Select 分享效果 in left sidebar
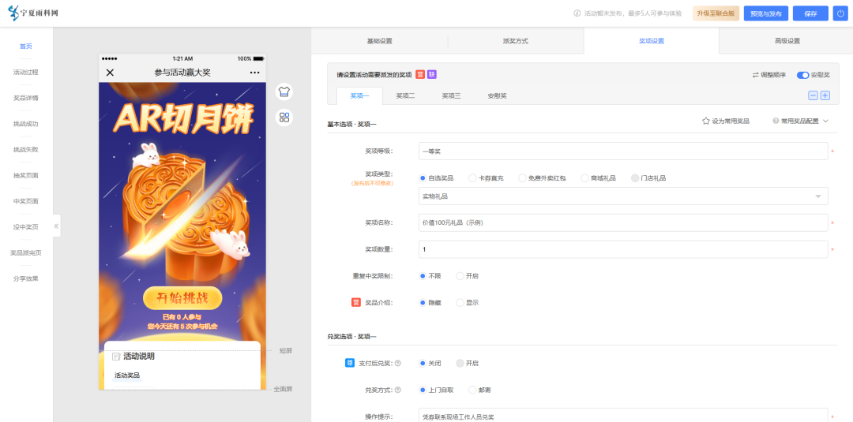The image size is (853, 422). (26, 278)
